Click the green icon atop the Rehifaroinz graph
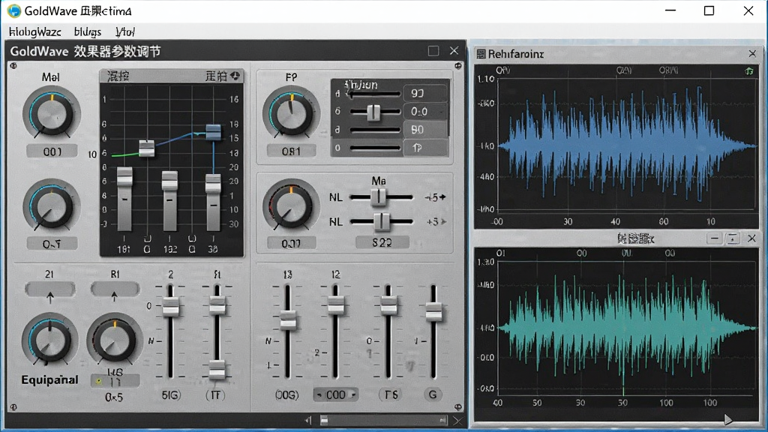This screenshot has height=432, width=768. click(x=749, y=71)
